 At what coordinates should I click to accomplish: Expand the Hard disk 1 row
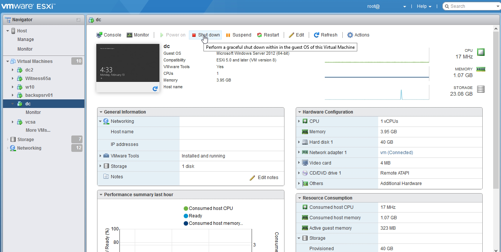click(x=299, y=142)
